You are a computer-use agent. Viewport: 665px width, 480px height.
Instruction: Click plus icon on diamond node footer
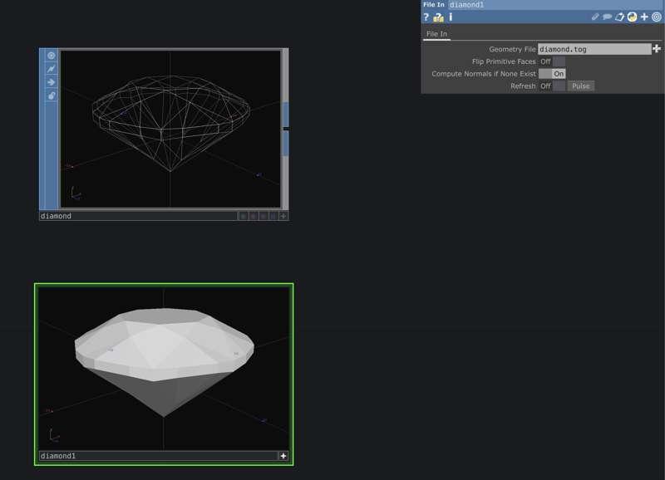[283, 216]
